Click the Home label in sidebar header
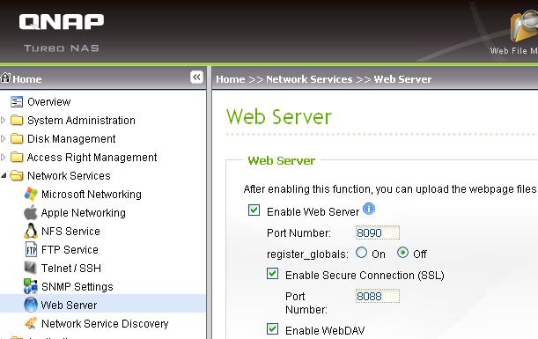The width and height of the screenshot is (538, 339). 27,79
